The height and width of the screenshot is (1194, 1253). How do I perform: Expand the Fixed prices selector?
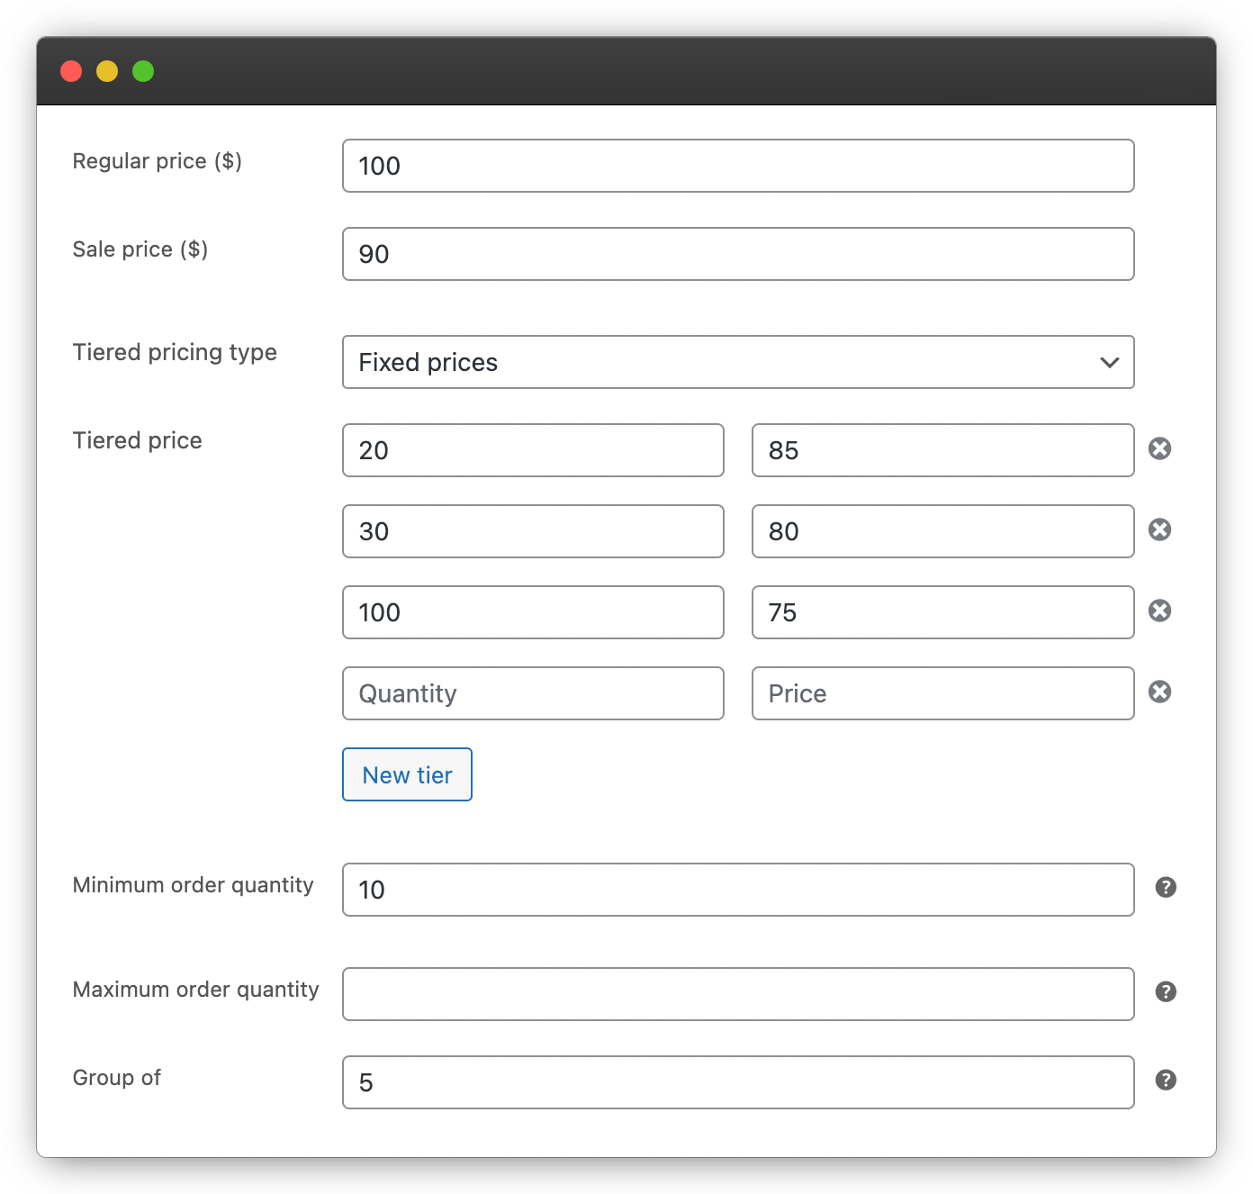pyautogui.click(x=738, y=362)
